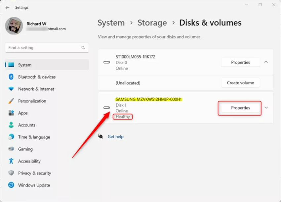Go to Storage in the breadcrumb
Image resolution: width=281 pixels, height=202 pixels.
click(x=152, y=23)
